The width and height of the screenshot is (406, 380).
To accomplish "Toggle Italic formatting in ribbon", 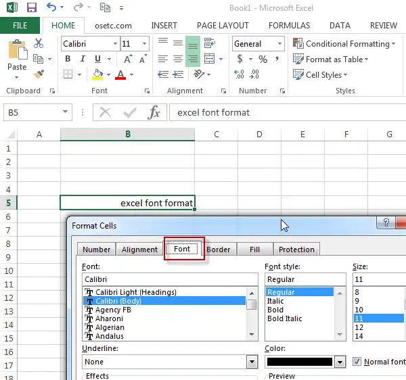I will (x=83, y=59).
